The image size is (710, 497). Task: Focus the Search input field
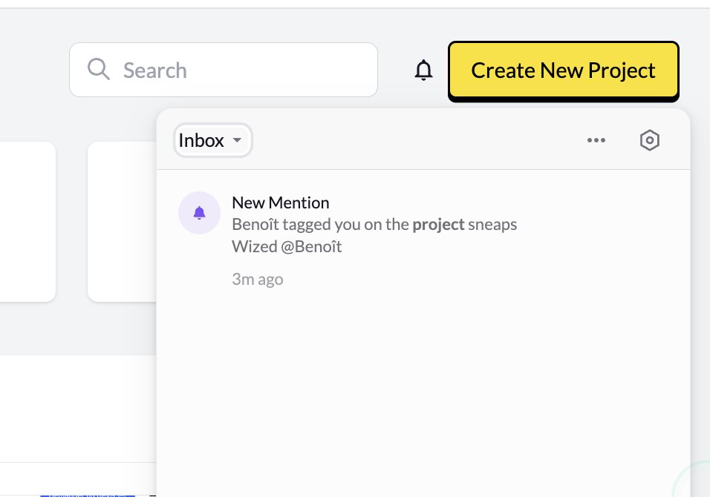click(224, 70)
